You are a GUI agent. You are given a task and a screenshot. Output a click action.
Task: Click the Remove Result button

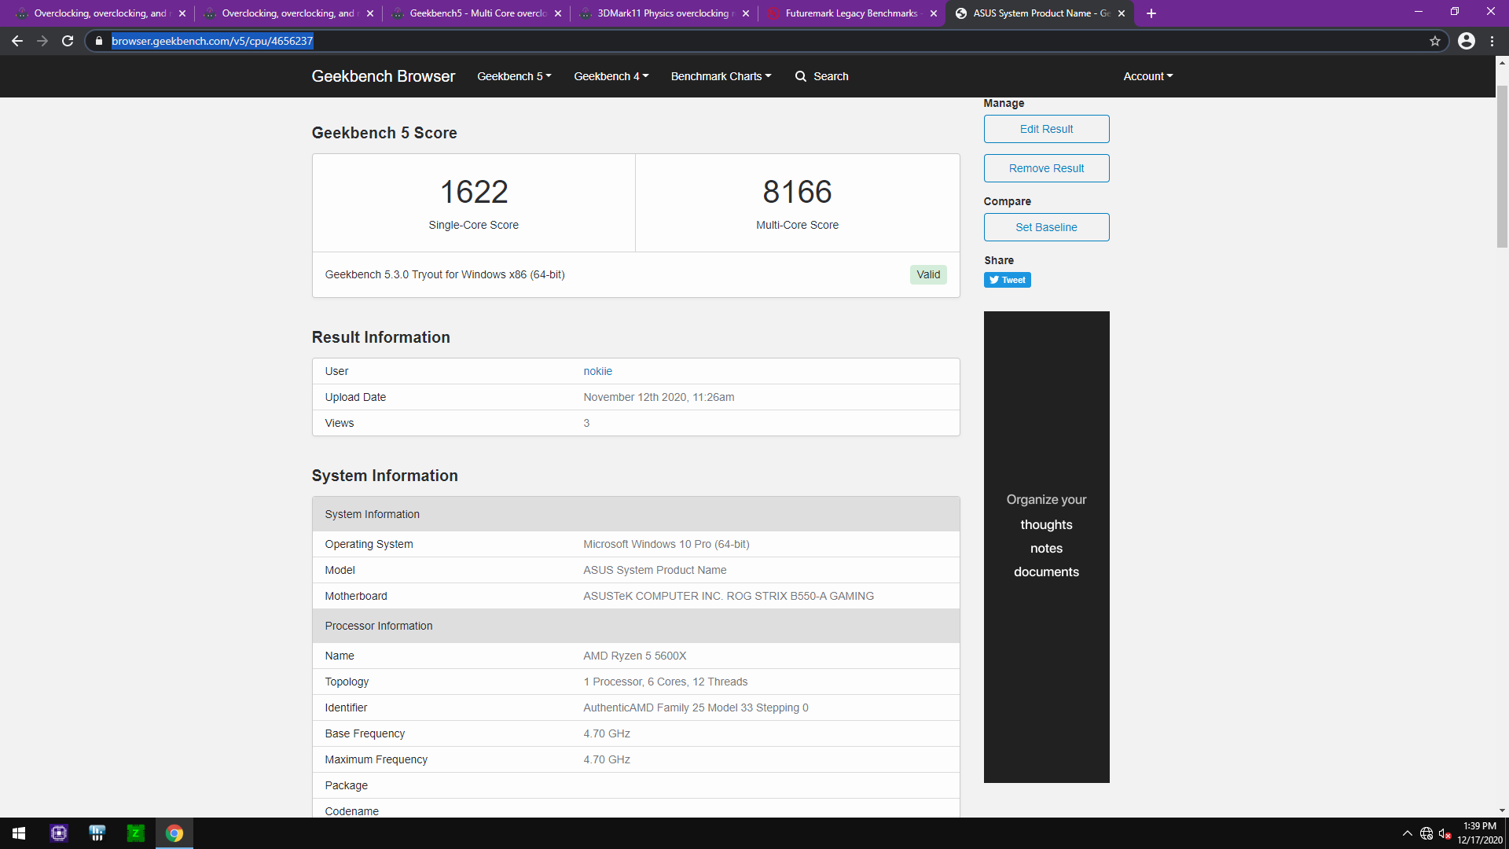tap(1046, 168)
